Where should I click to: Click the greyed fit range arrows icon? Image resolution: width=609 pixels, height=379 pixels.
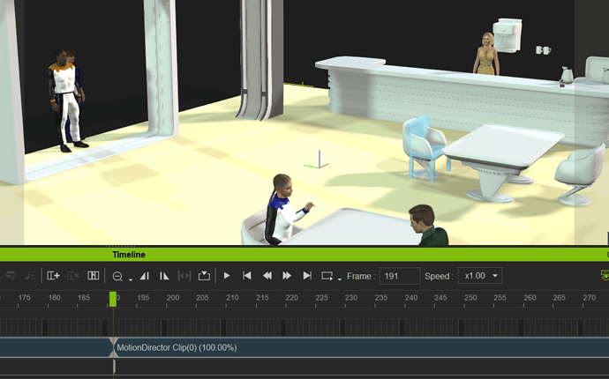(x=184, y=276)
